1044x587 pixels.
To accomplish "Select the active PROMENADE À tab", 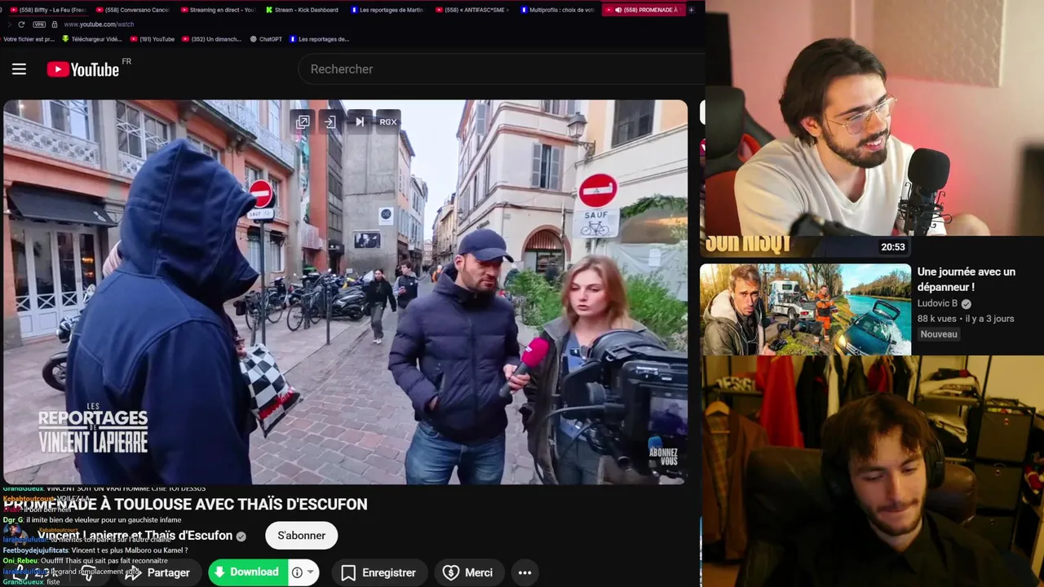I will point(643,10).
